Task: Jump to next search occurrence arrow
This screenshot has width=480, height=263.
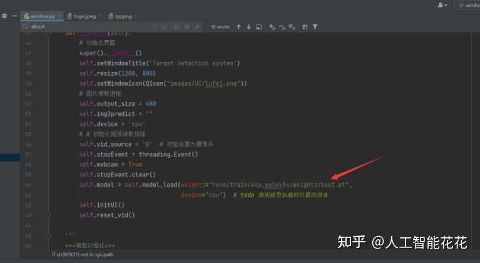Action: point(249,27)
